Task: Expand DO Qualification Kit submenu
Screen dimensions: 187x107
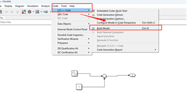Action: coord(72,49)
